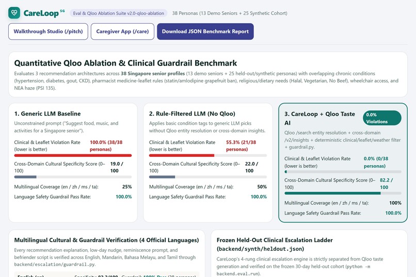This screenshot has height=277, width=416.
Task: Click Generic LLM card's Language Safety 100.0% value
Action: point(124,197)
